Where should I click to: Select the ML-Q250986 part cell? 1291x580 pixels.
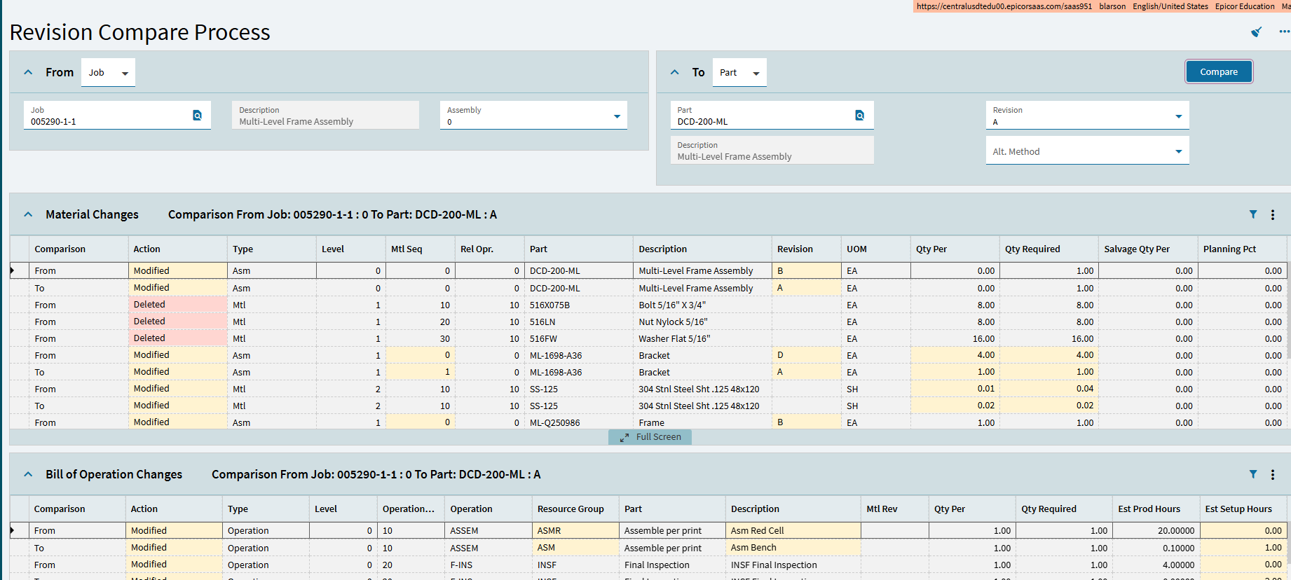(579, 422)
